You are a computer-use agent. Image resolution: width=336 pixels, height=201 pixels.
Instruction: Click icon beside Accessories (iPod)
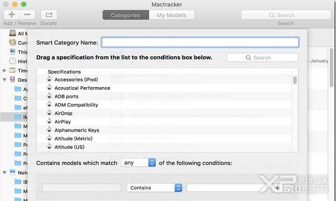click(x=49, y=79)
